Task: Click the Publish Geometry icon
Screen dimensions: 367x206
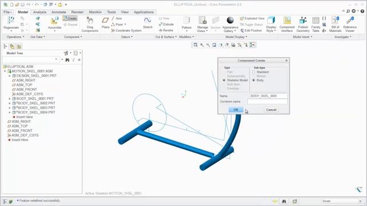Action: click(303, 21)
